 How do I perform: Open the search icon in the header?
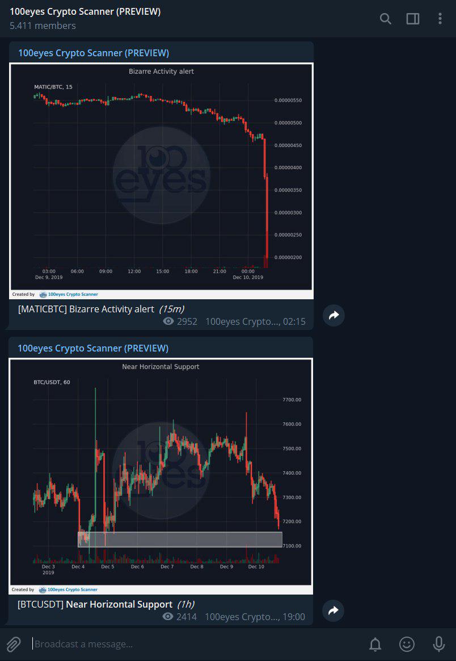click(385, 19)
